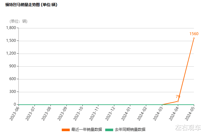Click the 2023-06 x-axis label
Image resolution: width=204 pixels, height=135 pixels.
15,113
